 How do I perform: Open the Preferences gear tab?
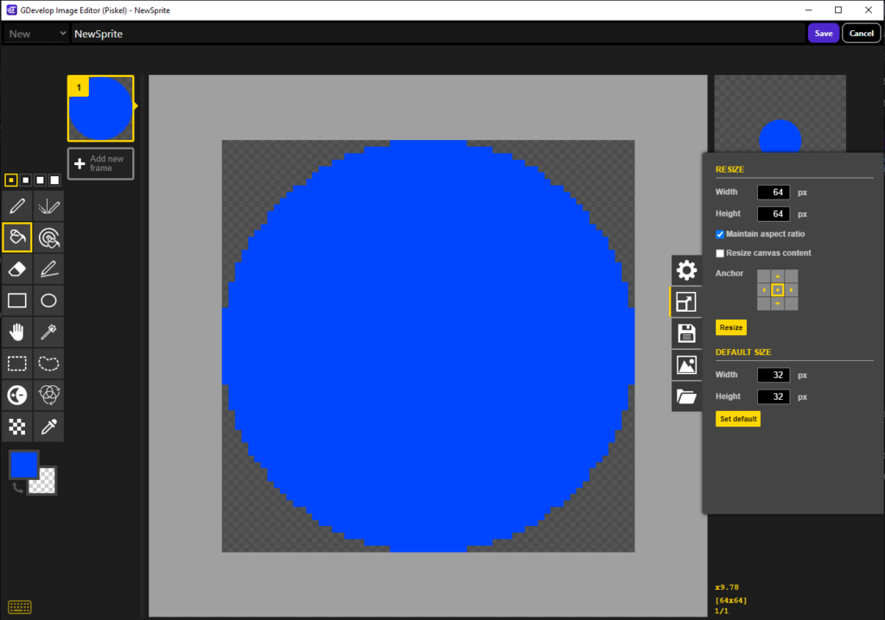pos(686,270)
